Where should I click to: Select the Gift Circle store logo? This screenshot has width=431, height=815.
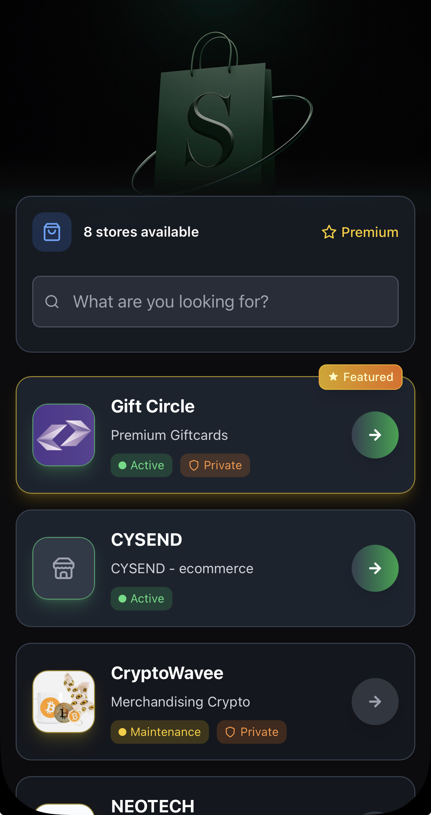tap(64, 435)
